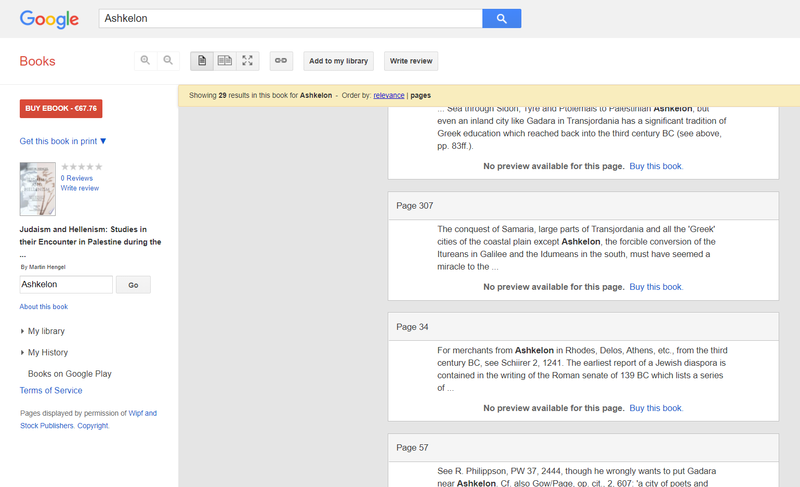Viewport: 800px width, 487px height.
Task: Open Books on Google Play
Action: click(x=70, y=374)
